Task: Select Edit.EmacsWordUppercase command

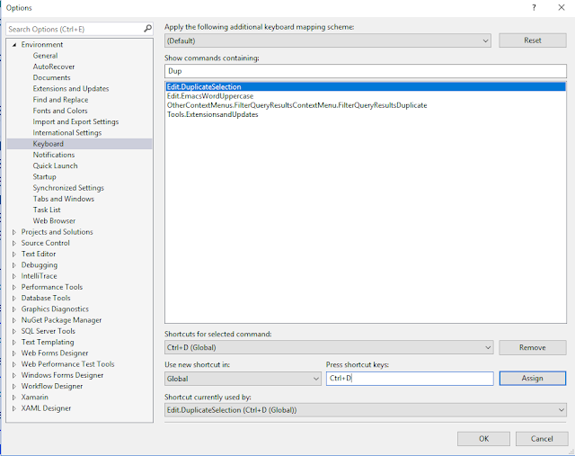Action: tap(210, 96)
